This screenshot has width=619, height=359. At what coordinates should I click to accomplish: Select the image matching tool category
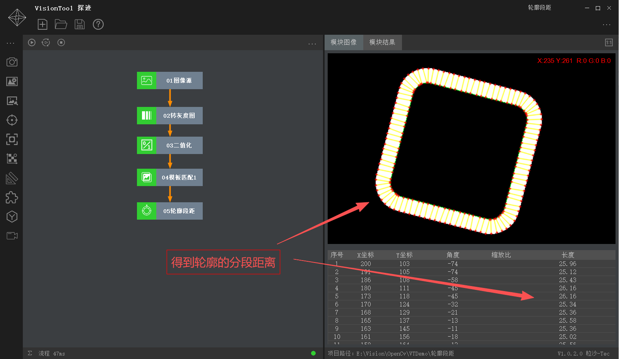click(12, 101)
